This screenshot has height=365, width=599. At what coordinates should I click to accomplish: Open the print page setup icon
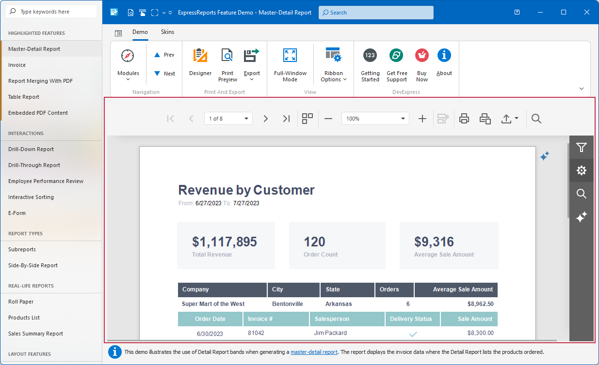pos(486,119)
